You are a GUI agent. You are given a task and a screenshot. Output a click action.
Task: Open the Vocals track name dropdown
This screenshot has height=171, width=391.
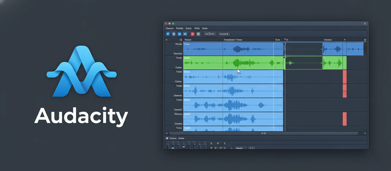[178, 44]
